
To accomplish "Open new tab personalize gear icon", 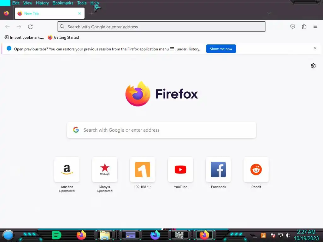I will point(313,66).
